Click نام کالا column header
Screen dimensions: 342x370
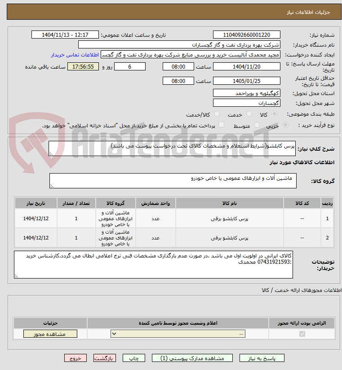(x=229, y=203)
